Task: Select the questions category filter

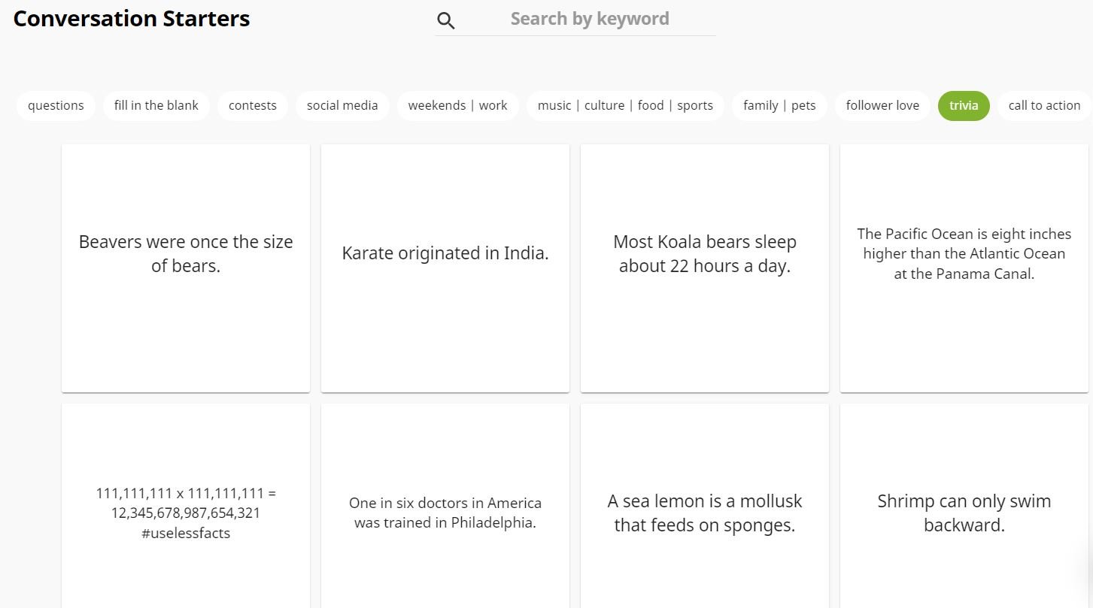Action: pos(56,105)
